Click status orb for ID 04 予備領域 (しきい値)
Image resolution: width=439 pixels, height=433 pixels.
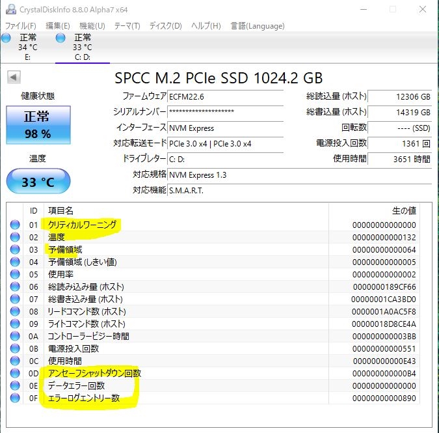coord(15,262)
